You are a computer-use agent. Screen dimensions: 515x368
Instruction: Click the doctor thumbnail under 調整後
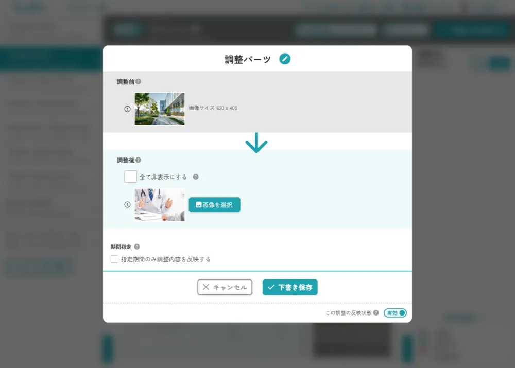coord(160,204)
